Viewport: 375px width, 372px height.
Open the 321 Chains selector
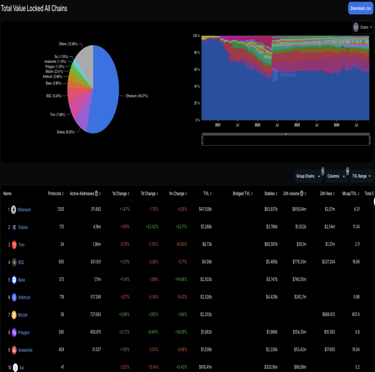[x=363, y=27]
